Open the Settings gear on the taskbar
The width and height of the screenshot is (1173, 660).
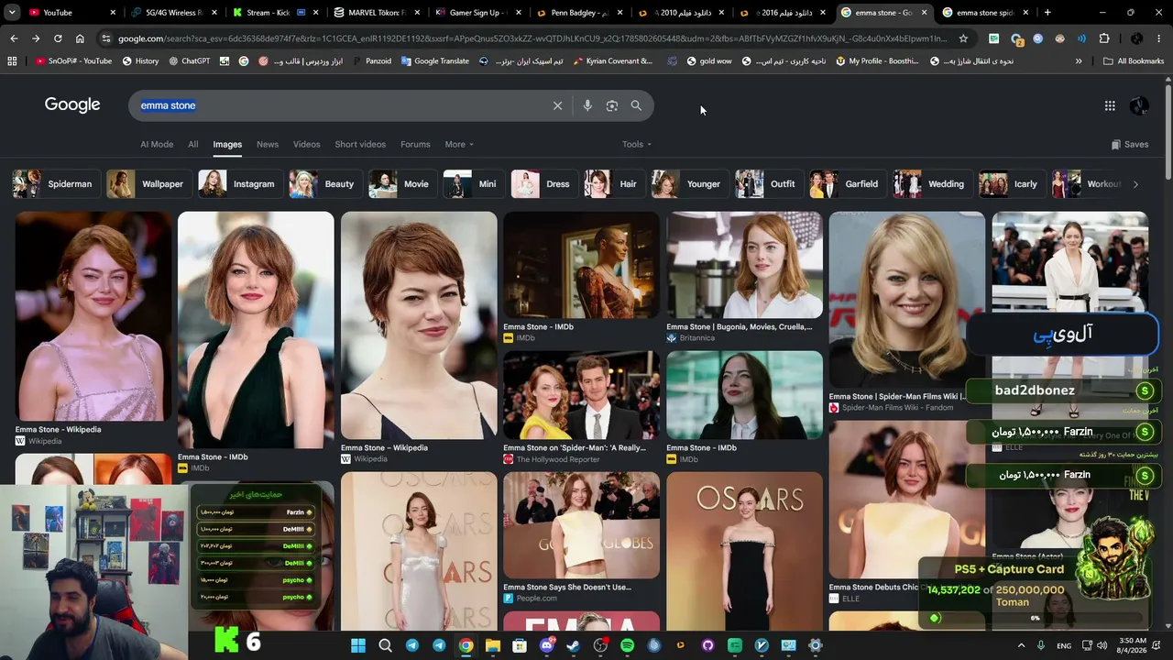pos(816,645)
